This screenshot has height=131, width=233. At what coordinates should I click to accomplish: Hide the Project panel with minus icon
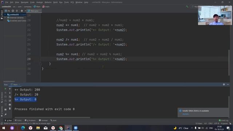[x=25, y=11]
